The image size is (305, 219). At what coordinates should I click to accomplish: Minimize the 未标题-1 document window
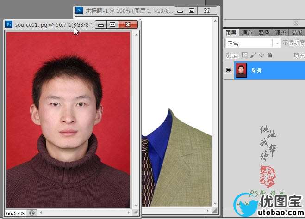pyautogui.click(x=180, y=11)
